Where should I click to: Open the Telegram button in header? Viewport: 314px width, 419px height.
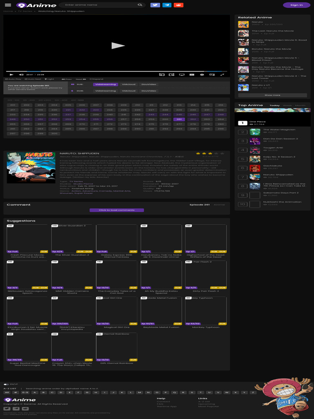pyautogui.click(x=167, y=5)
